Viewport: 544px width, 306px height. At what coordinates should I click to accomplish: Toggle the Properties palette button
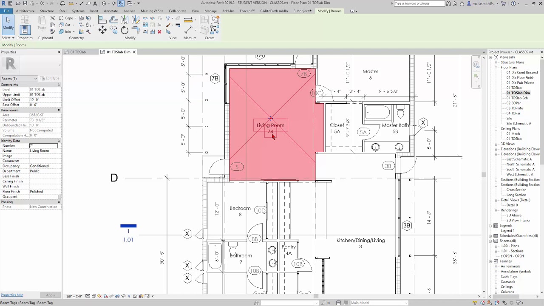[x=25, y=30]
